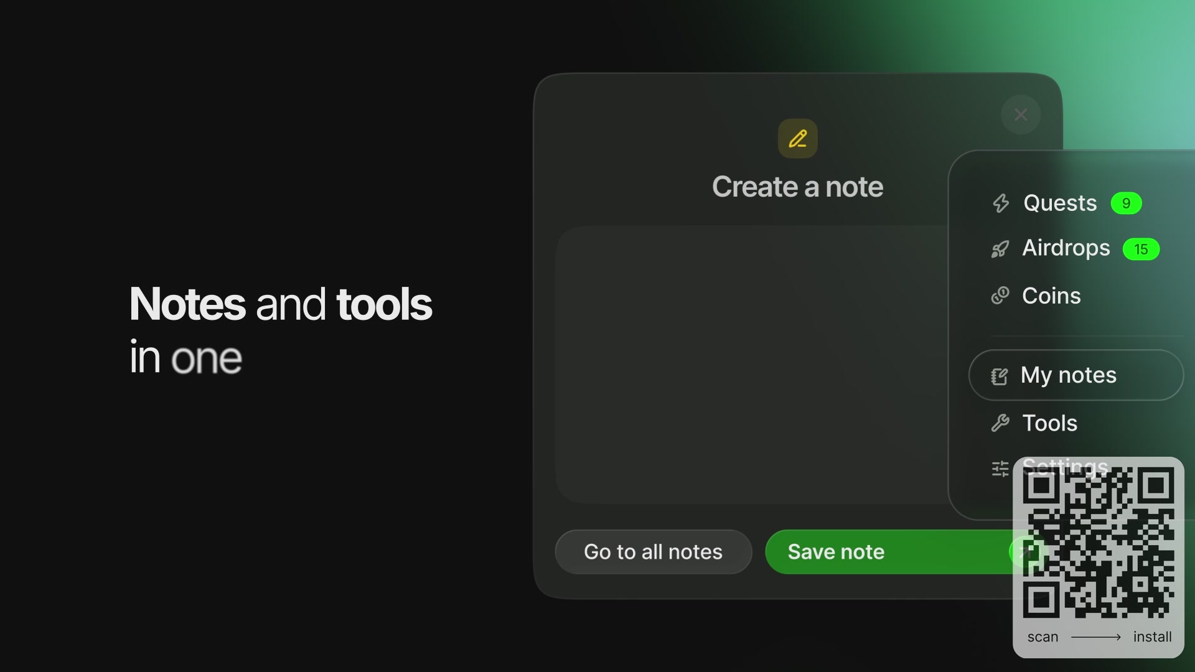Viewport: 1195px width, 672px height.
Task: Click the rocket Airdrops icon
Action: (x=1000, y=250)
